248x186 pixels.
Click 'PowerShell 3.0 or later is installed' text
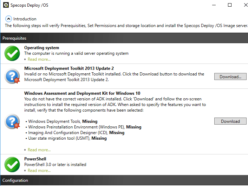pyautogui.click(x=55, y=165)
